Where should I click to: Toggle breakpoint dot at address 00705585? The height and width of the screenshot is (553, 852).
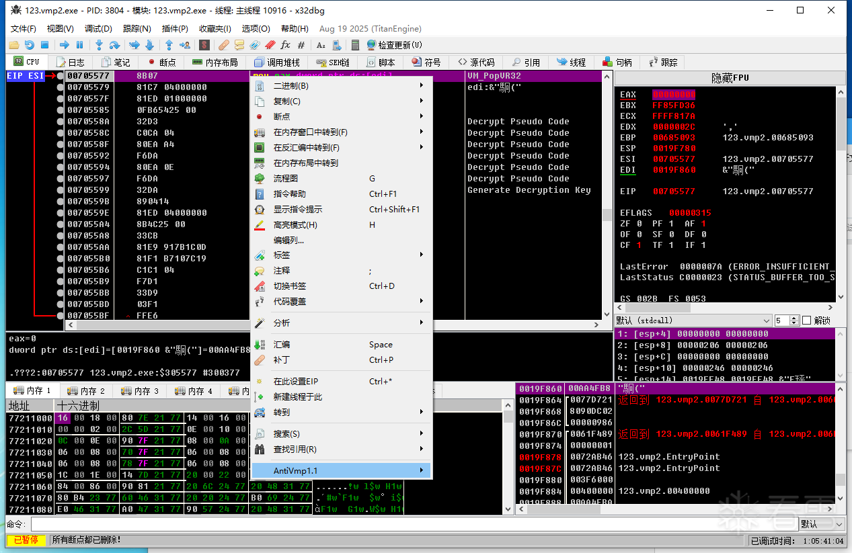point(61,110)
